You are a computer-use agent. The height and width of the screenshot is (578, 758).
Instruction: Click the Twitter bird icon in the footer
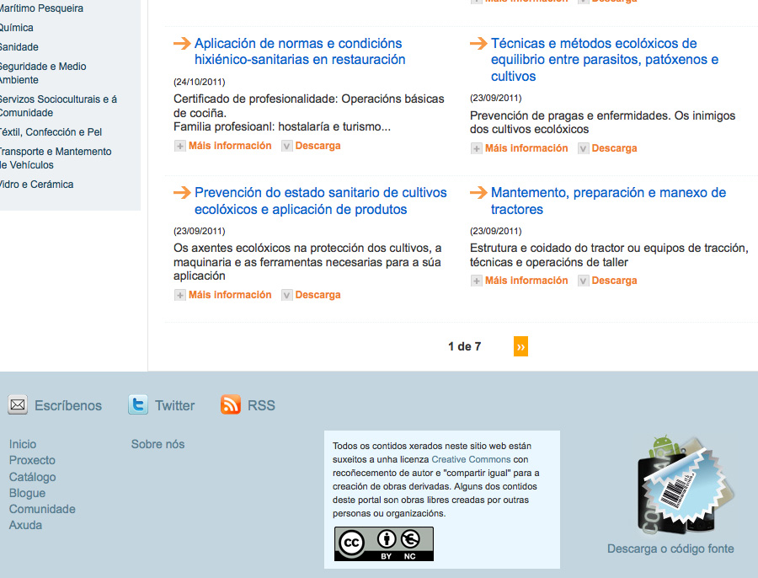pyautogui.click(x=138, y=404)
